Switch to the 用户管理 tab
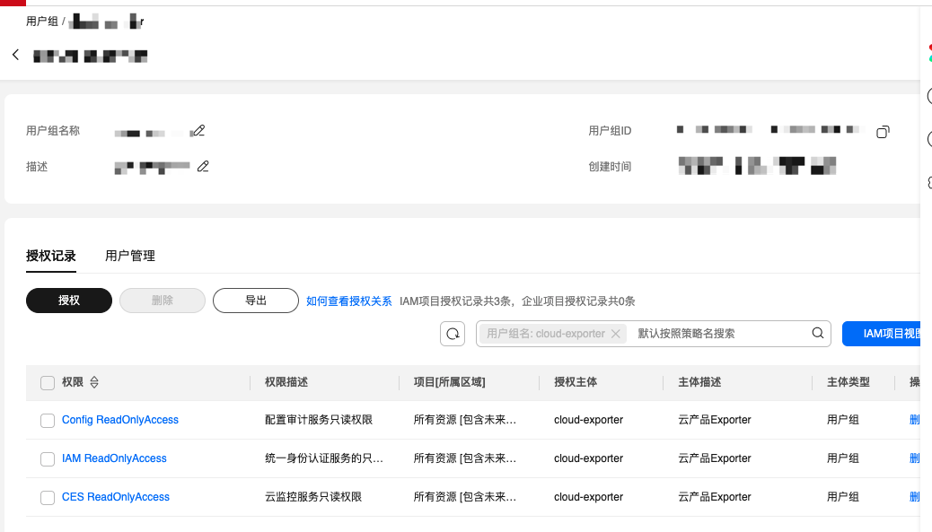932x532 pixels. point(130,256)
